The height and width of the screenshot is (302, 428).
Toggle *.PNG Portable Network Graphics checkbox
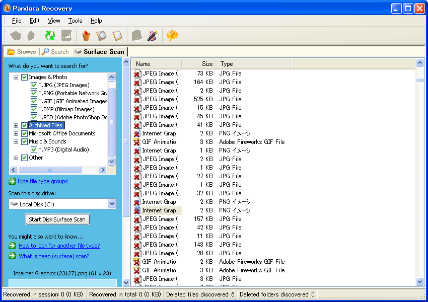click(x=34, y=93)
